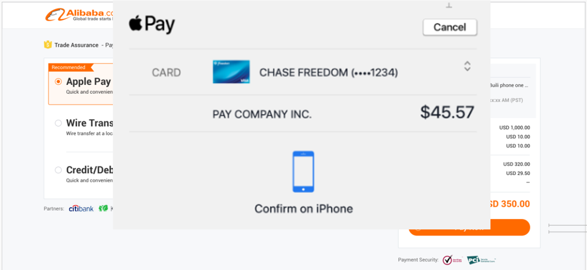Open card selector up-down arrows
587x270 pixels.
click(x=467, y=67)
